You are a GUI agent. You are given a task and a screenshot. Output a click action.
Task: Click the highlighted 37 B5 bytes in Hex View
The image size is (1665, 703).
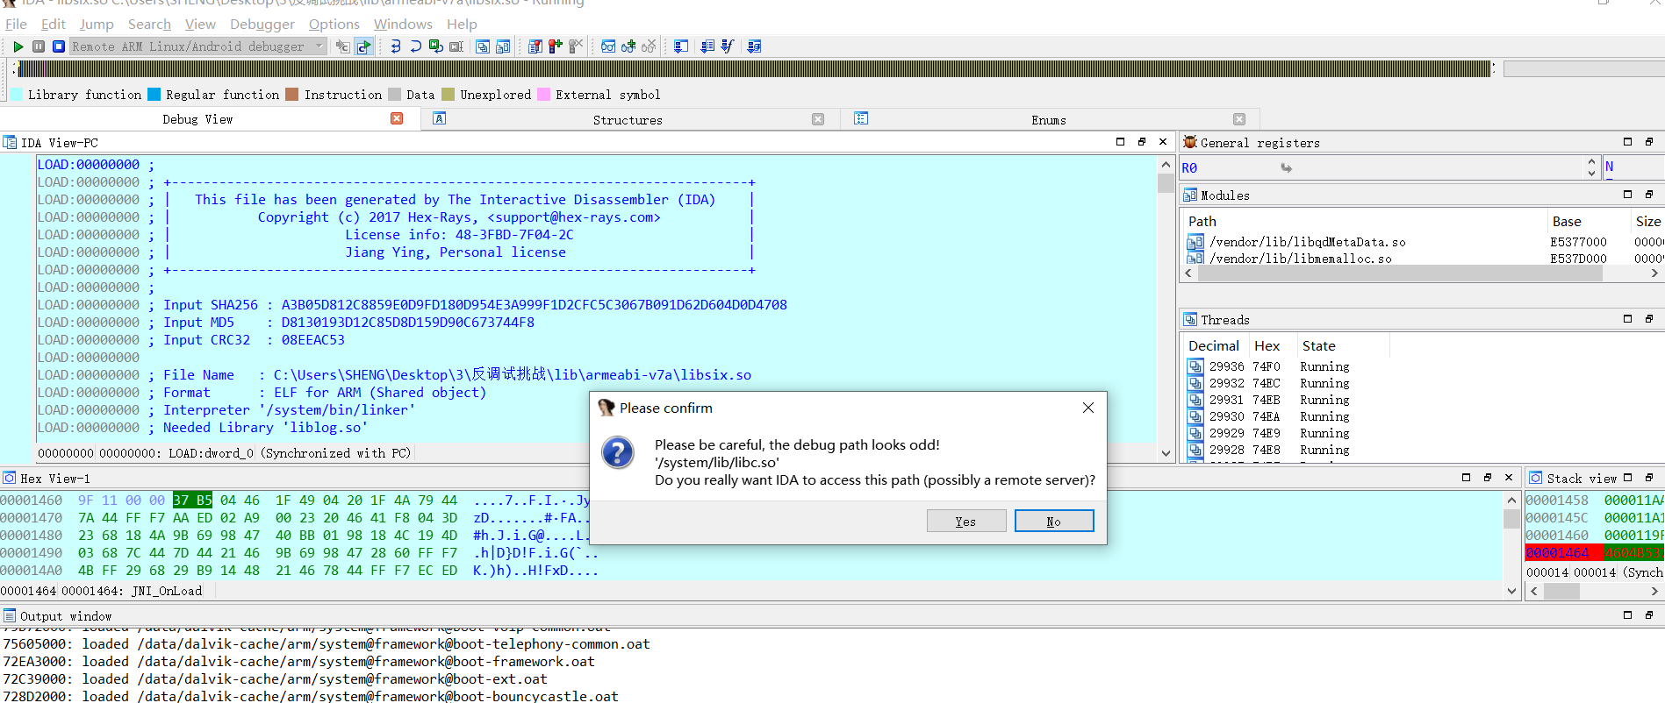[192, 501]
